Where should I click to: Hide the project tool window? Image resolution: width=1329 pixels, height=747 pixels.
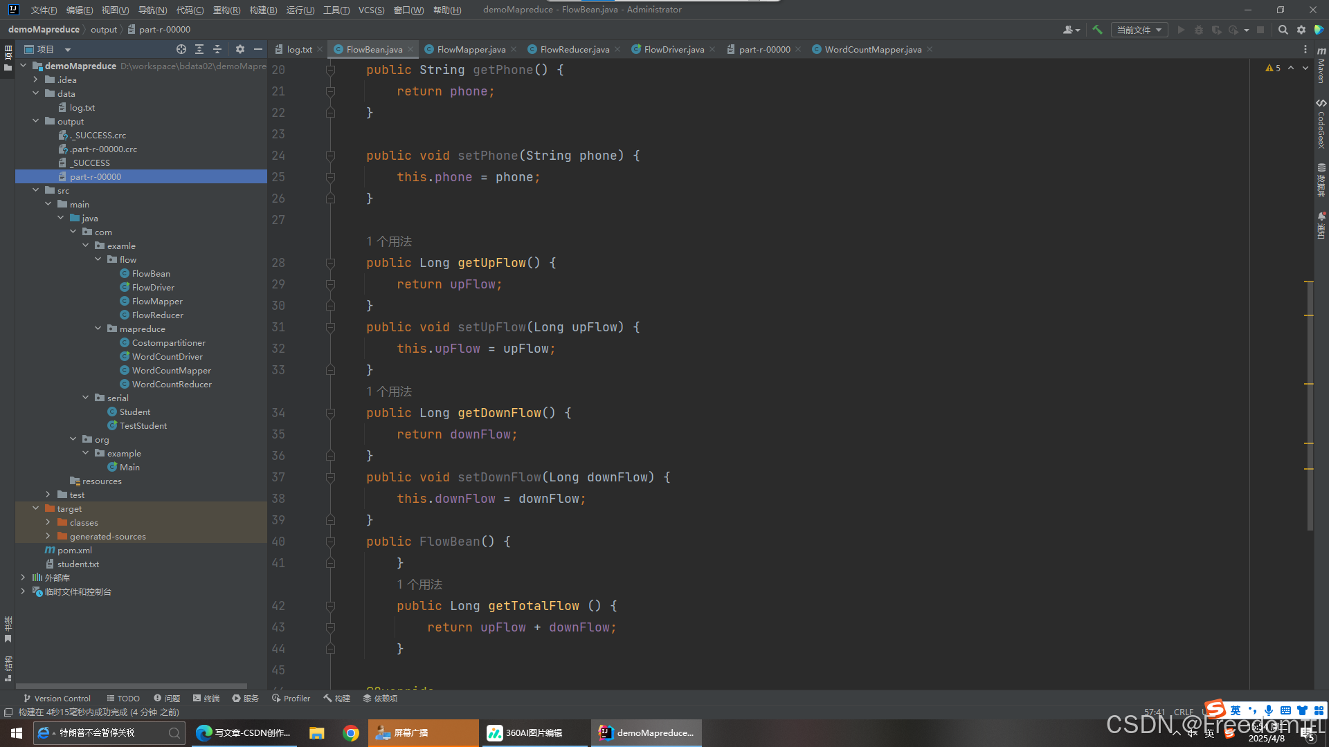(x=258, y=49)
